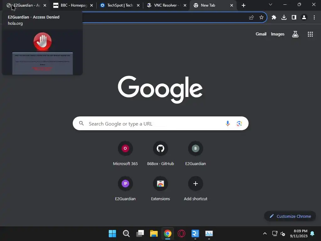Open the E2Guardian shortcut with B icon
The height and width of the screenshot is (241, 321).
196,153
